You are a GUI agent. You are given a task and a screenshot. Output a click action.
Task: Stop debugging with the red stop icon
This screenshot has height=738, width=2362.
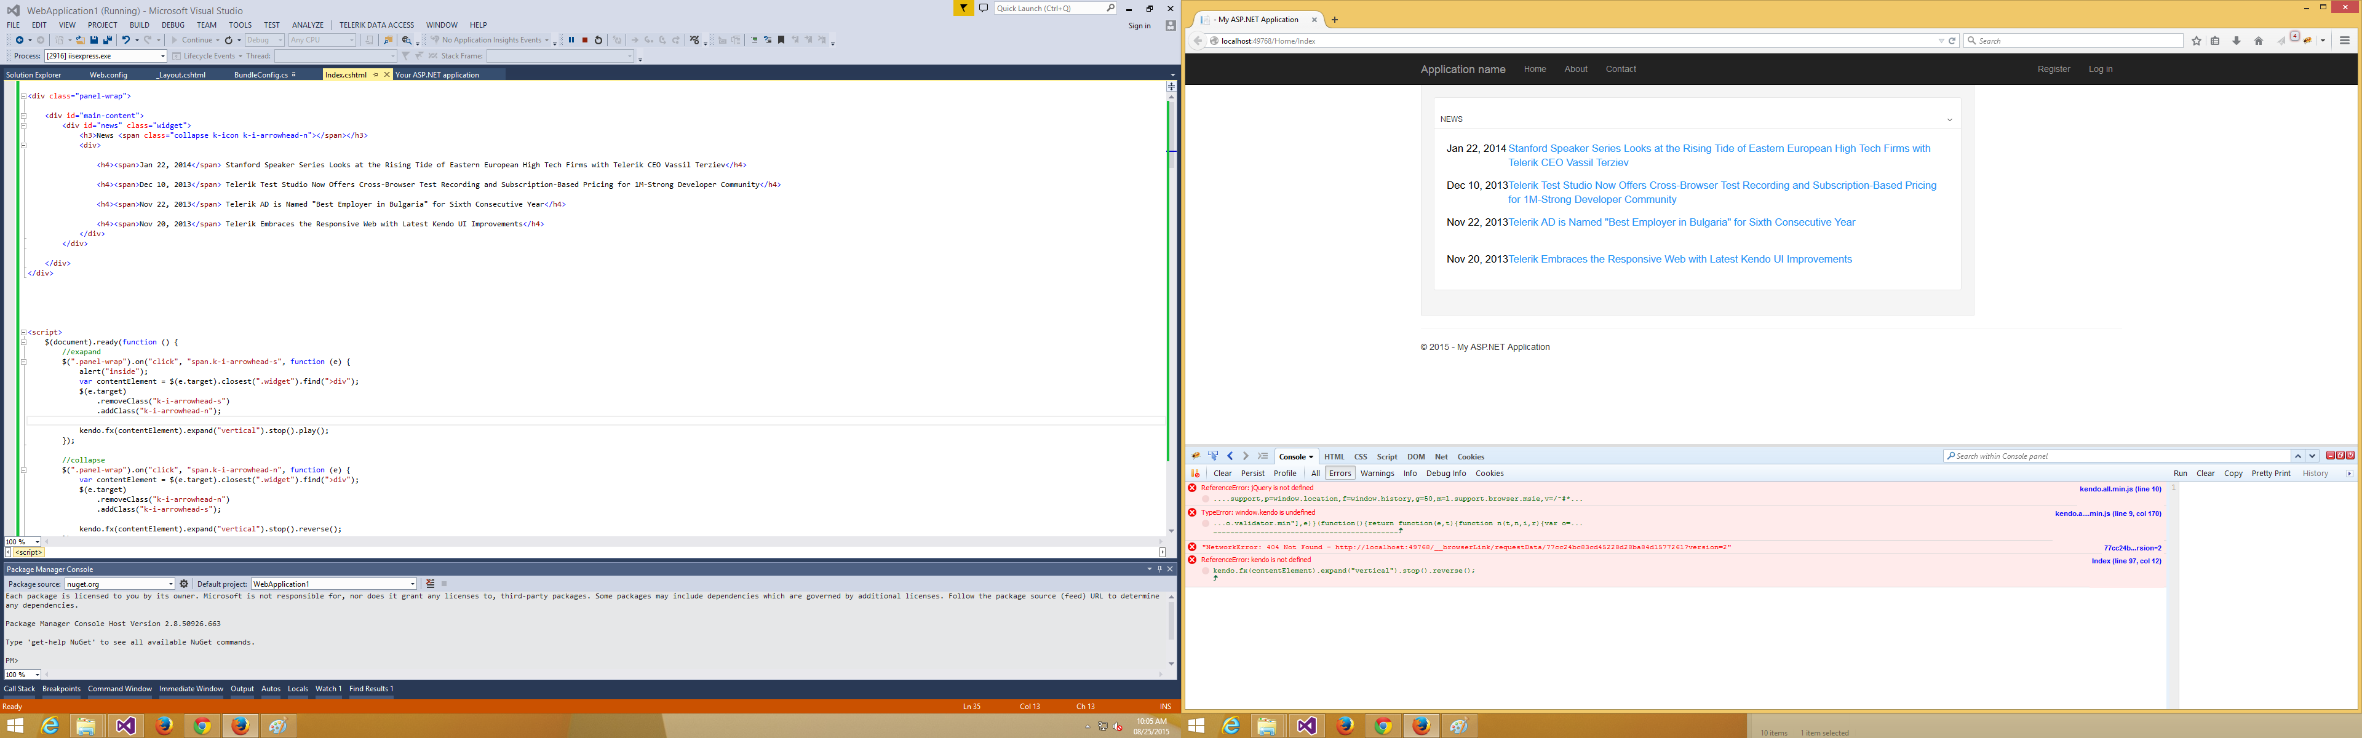[584, 41]
